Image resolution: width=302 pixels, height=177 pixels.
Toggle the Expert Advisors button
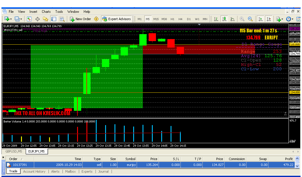tap(117, 19)
